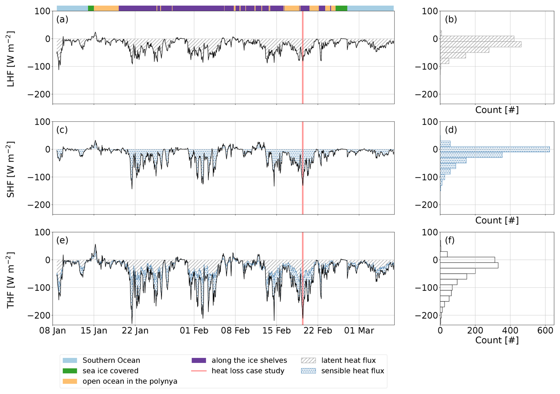Select the hatched latent heat flux legend patch
The image size is (560, 394).
[308, 360]
